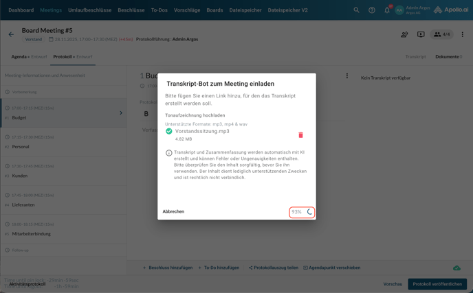473x293 pixels.
Task: Select the Personal agenda item
Action: (x=21, y=147)
